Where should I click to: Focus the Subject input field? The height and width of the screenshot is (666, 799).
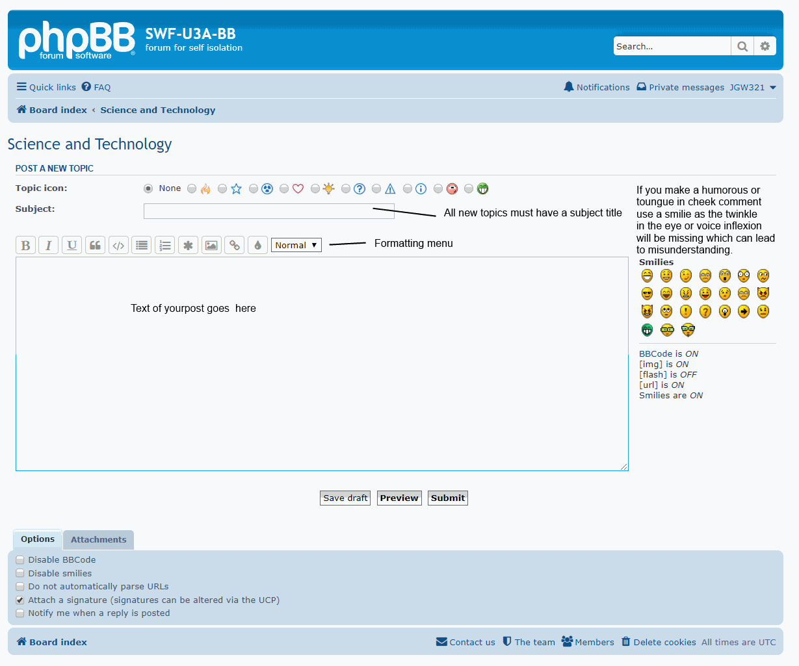pyautogui.click(x=269, y=211)
